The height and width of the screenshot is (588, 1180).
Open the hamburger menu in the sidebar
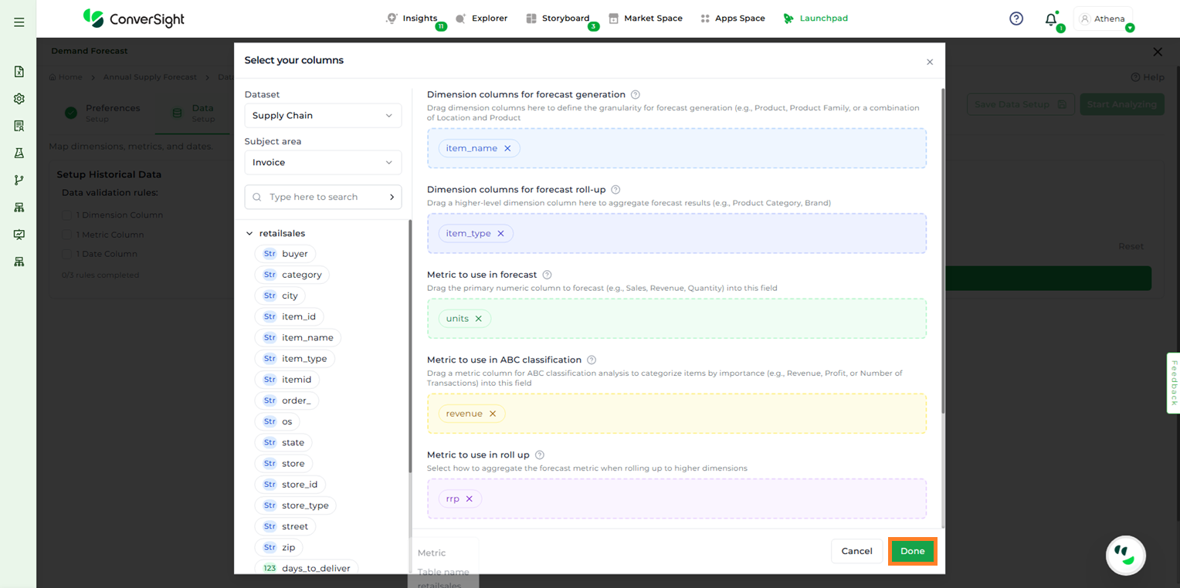coord(19,22)
